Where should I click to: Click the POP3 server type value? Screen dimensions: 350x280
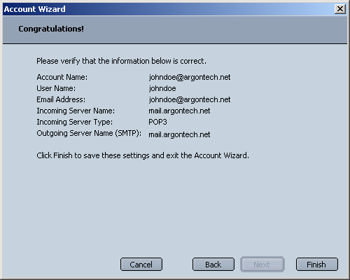[x=157, y=122]
